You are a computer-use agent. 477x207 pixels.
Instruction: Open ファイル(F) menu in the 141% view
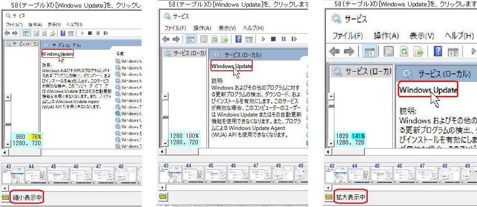coord(348,36)
